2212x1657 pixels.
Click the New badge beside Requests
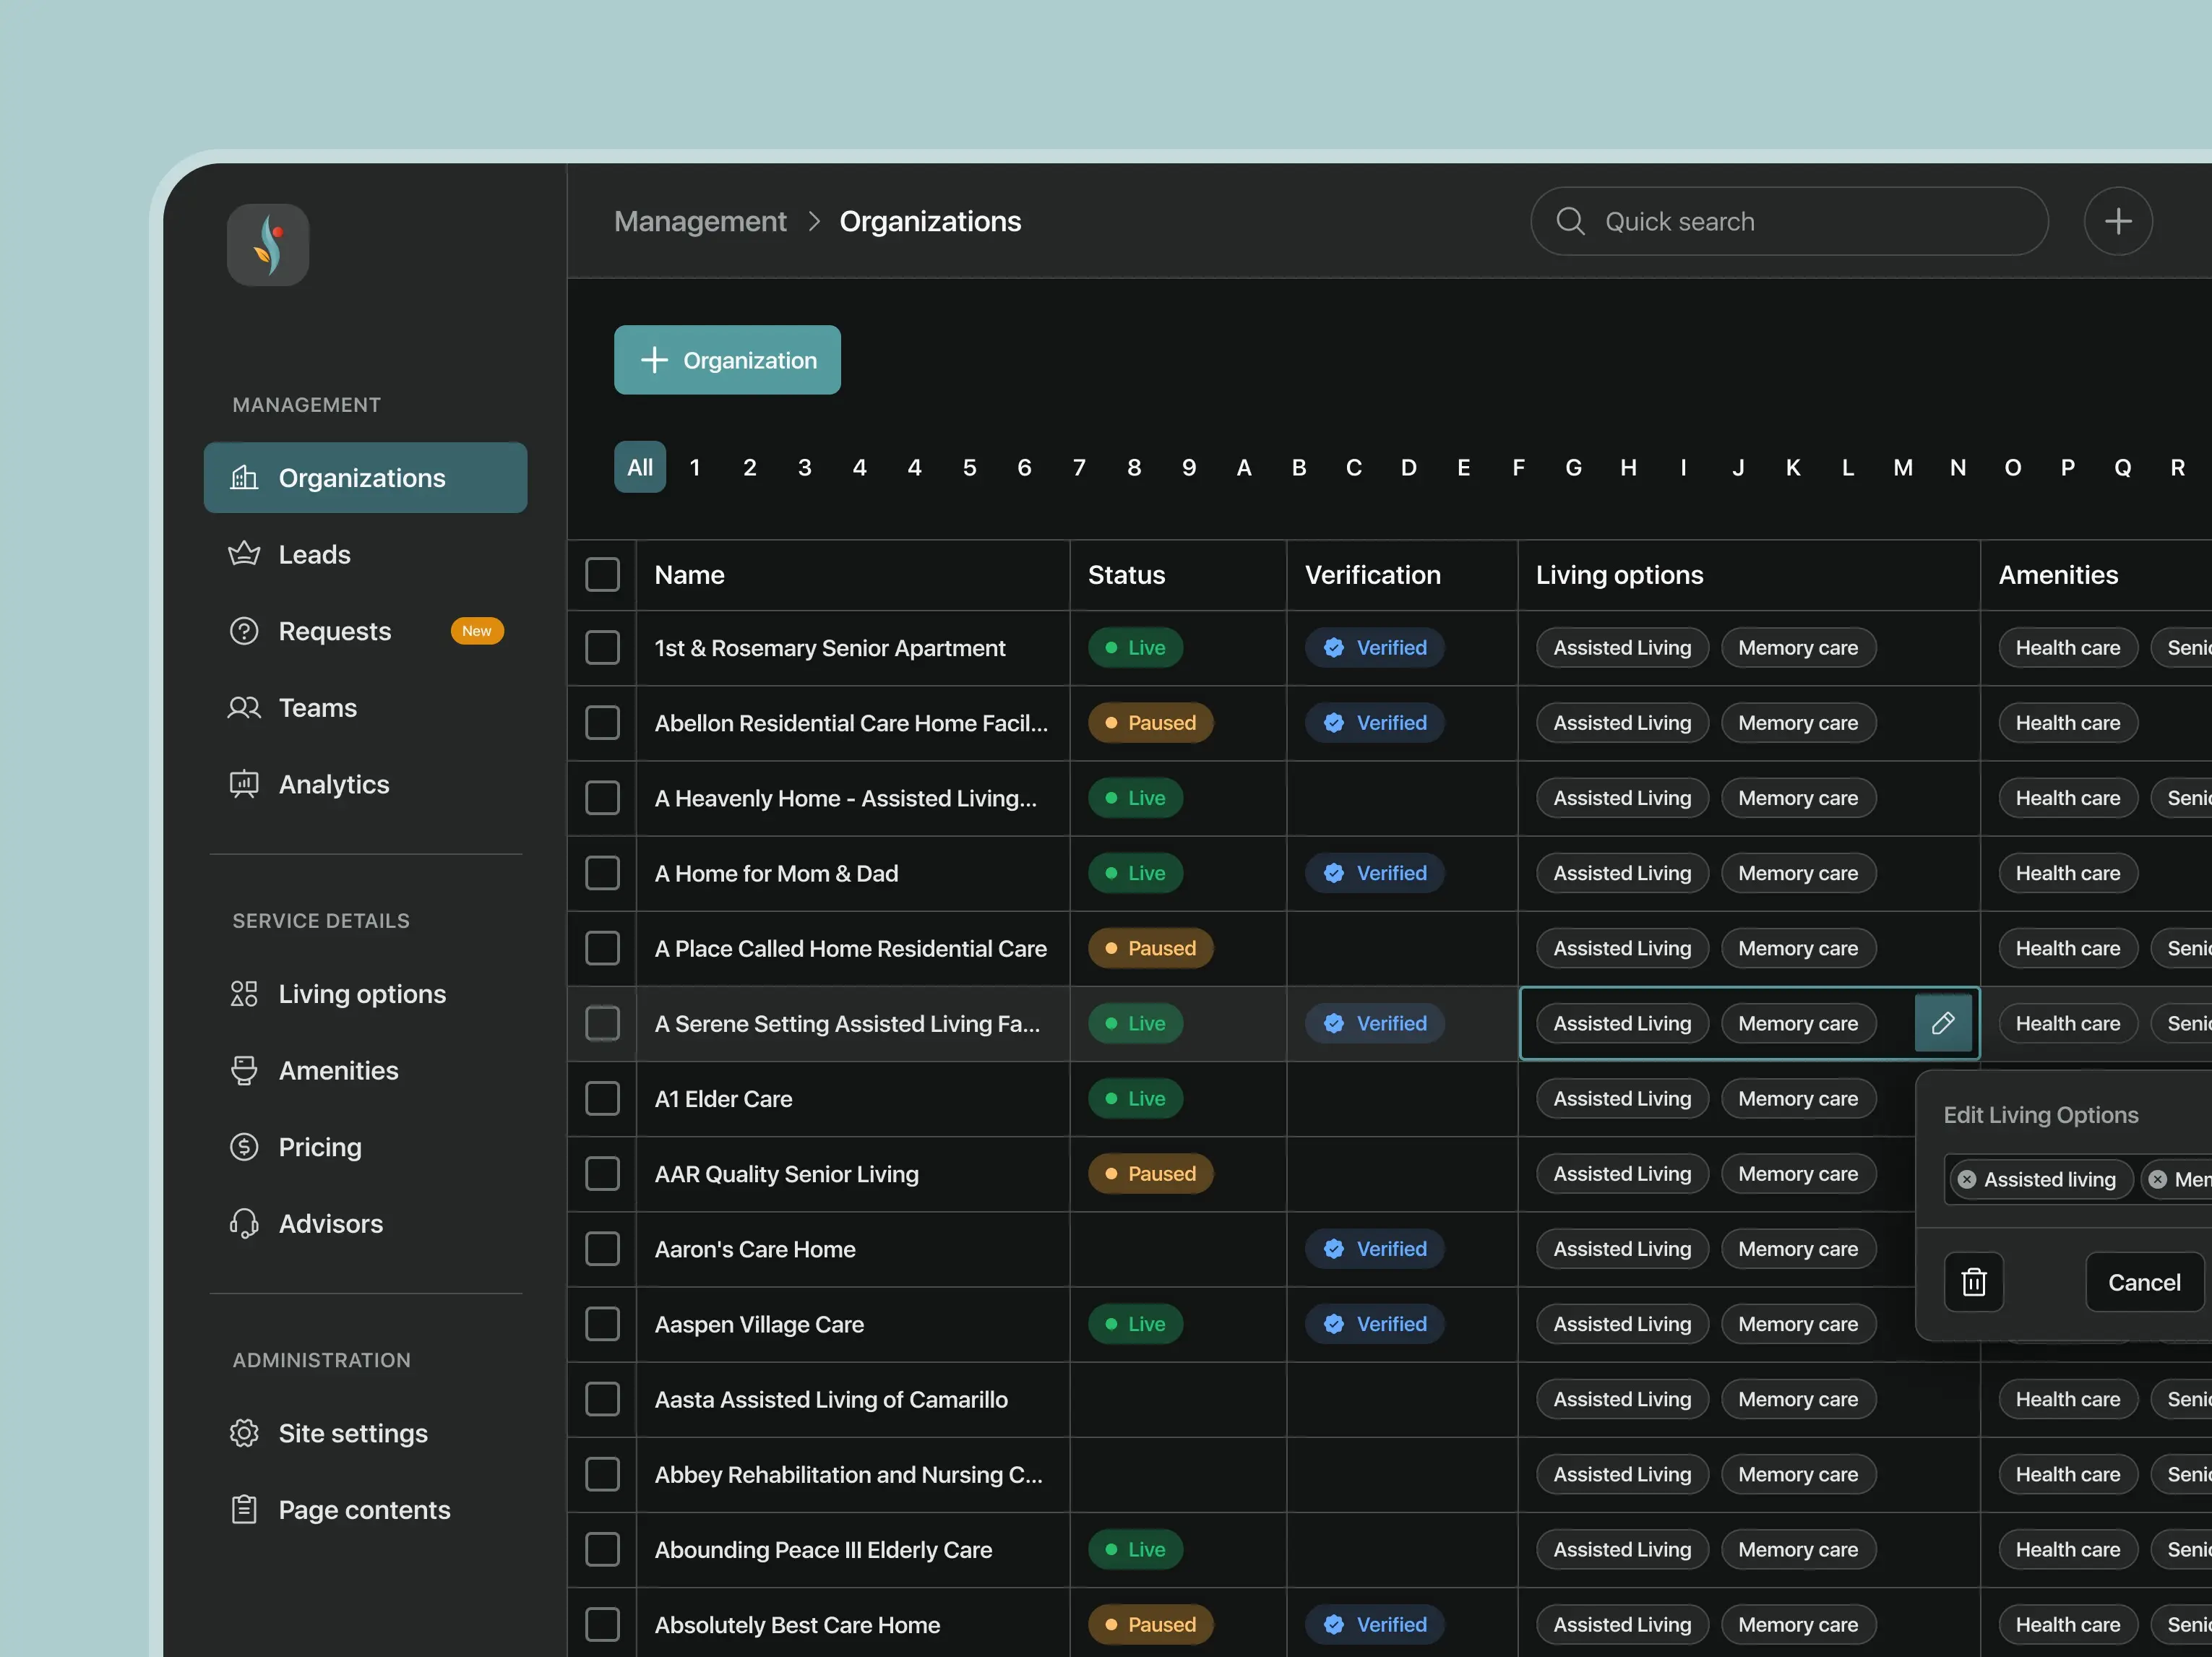477,631
